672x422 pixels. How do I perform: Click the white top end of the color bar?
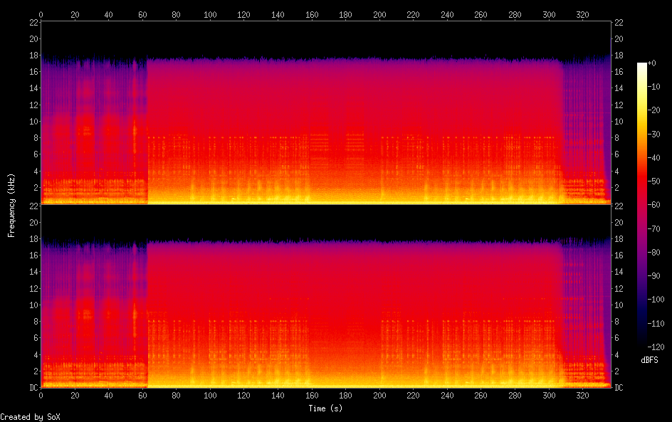[x=642, y=65]
